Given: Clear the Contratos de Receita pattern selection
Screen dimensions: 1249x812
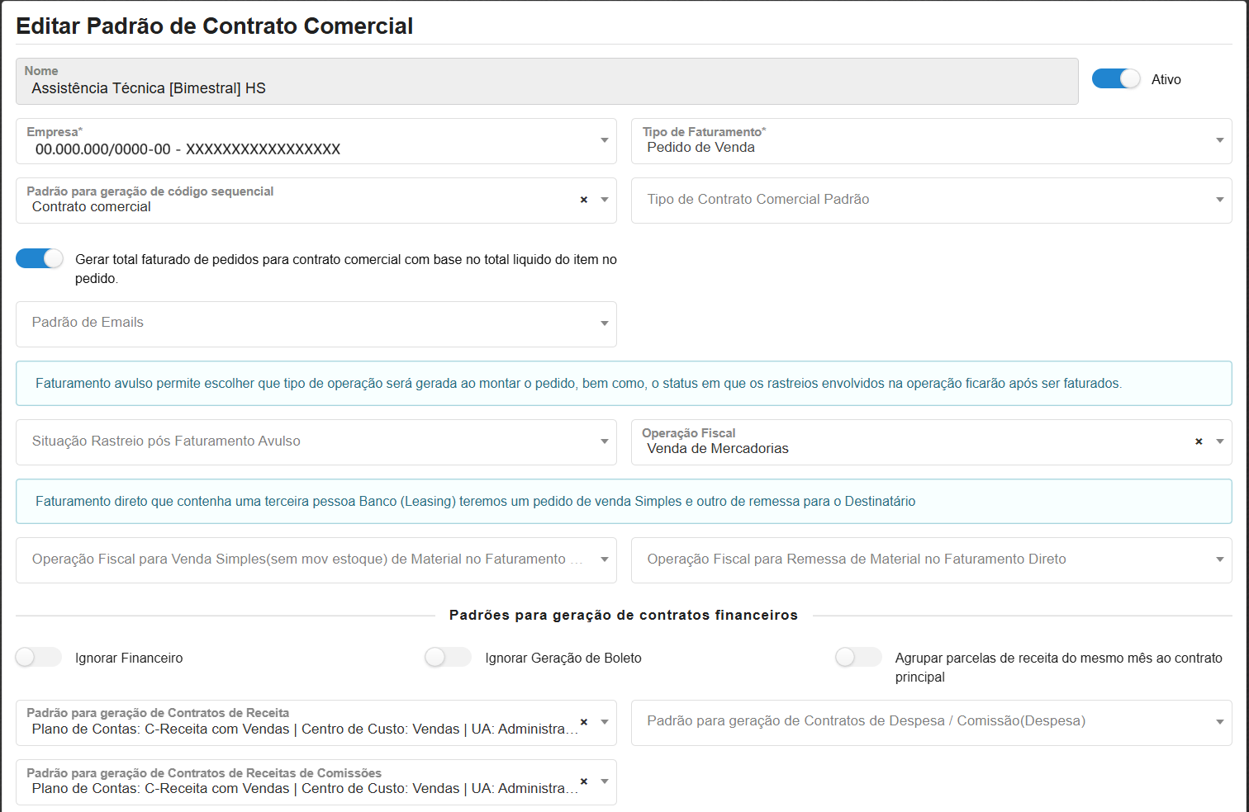Looking at the screenshot, I should pyautogui.click(x=583, y=722).
